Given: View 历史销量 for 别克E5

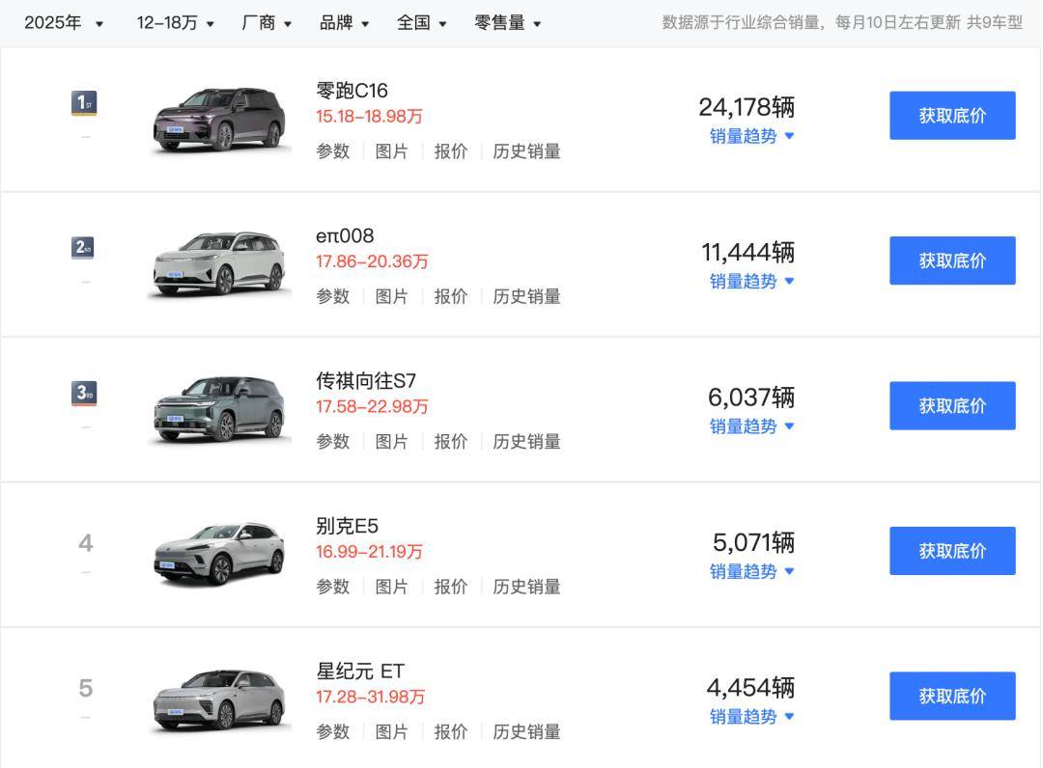Looking at the screenshot, I should [x=526, y=587].
